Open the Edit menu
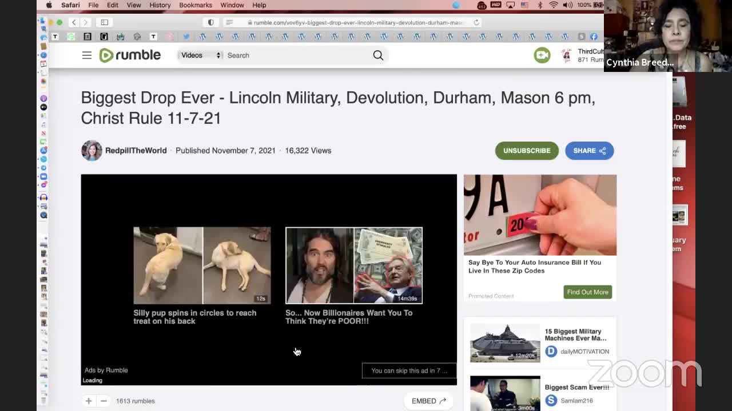This screenshot has width=732, height=411. click(x=113, y=5)
